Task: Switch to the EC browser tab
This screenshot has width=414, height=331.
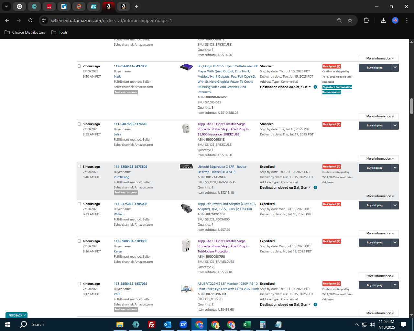Action: click(94, 6)
